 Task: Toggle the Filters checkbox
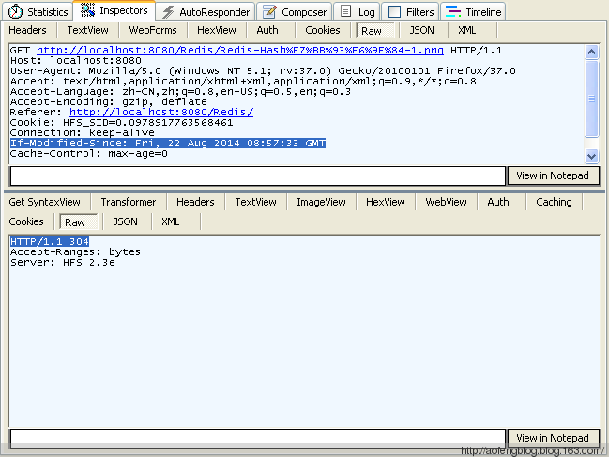coord(394,12)
